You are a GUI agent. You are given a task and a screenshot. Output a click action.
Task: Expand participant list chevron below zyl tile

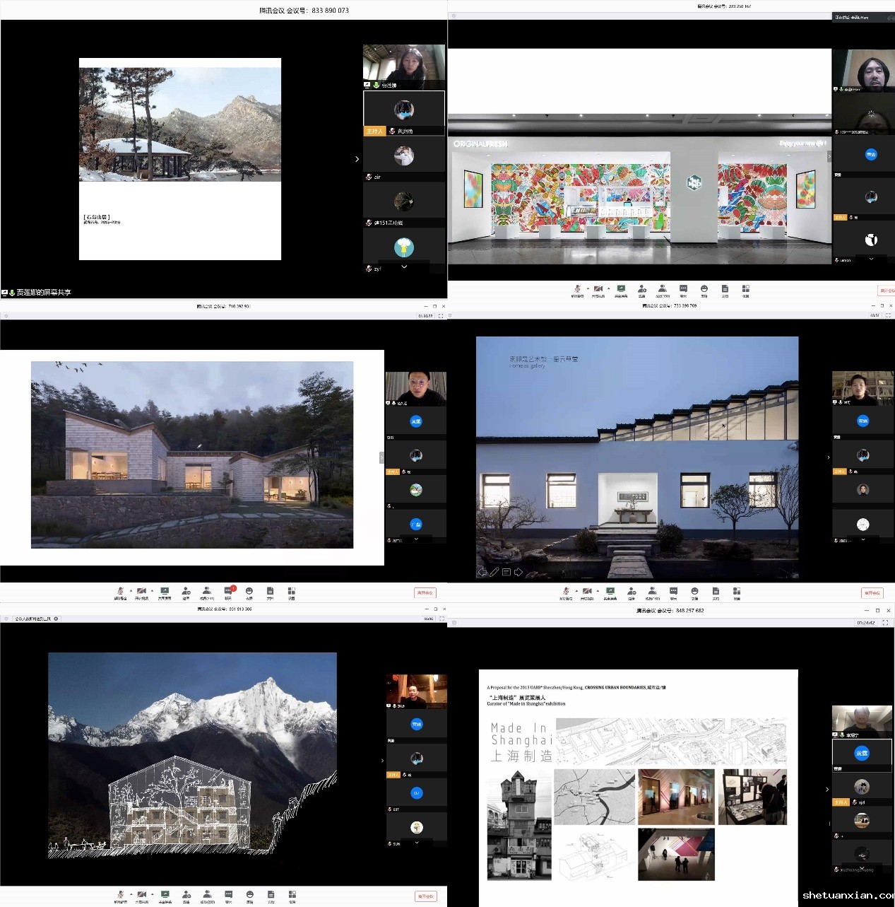(x=404, y=267)
